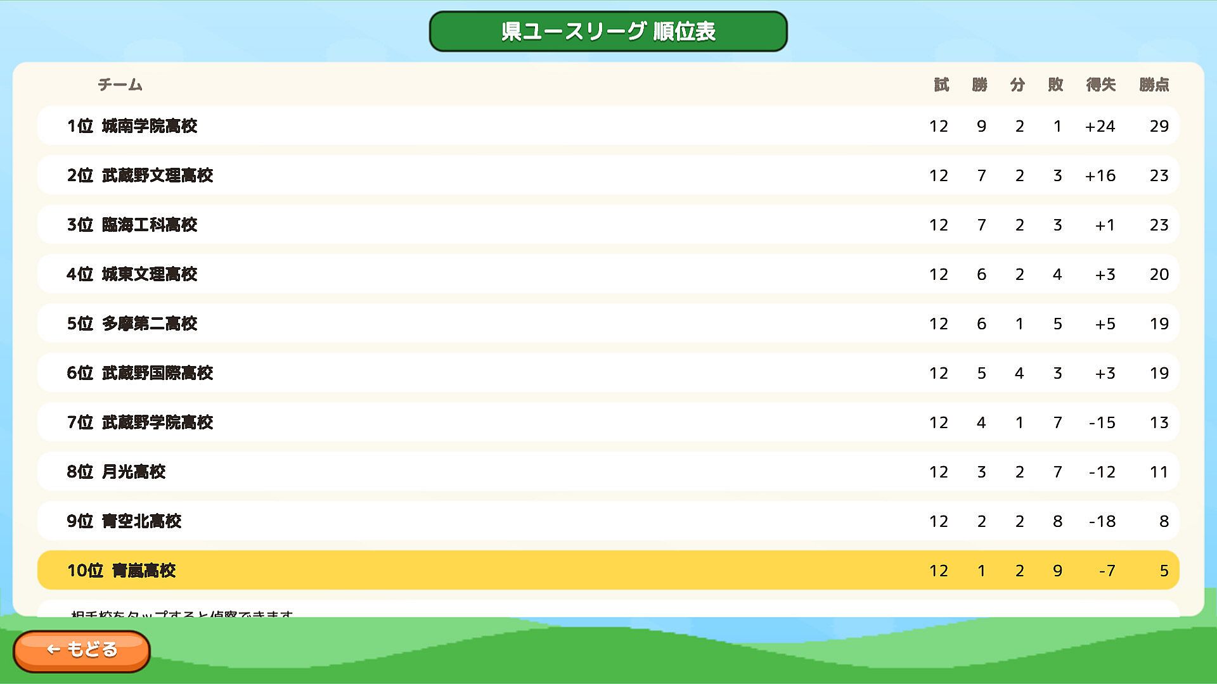The height and width of the screenshot is (684, 1217).
Task: Click the 29 points value for 城南学院高校
Action: (1159, 126)
